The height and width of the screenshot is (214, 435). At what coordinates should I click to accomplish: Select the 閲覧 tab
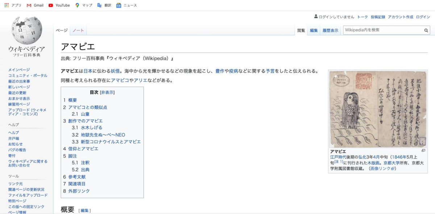[x=301, y=30]
